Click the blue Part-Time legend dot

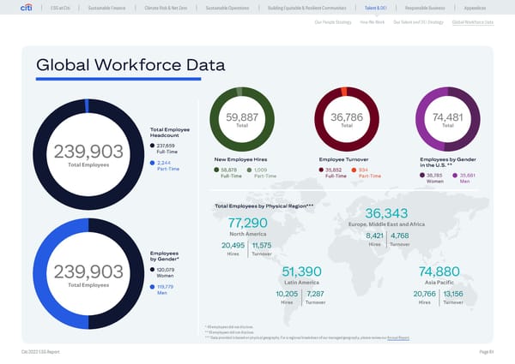tap(152, 162)
